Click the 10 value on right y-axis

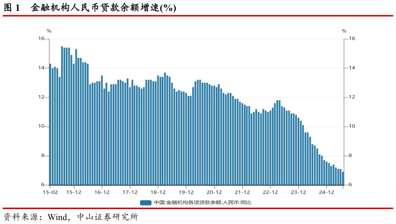[351, 126]
